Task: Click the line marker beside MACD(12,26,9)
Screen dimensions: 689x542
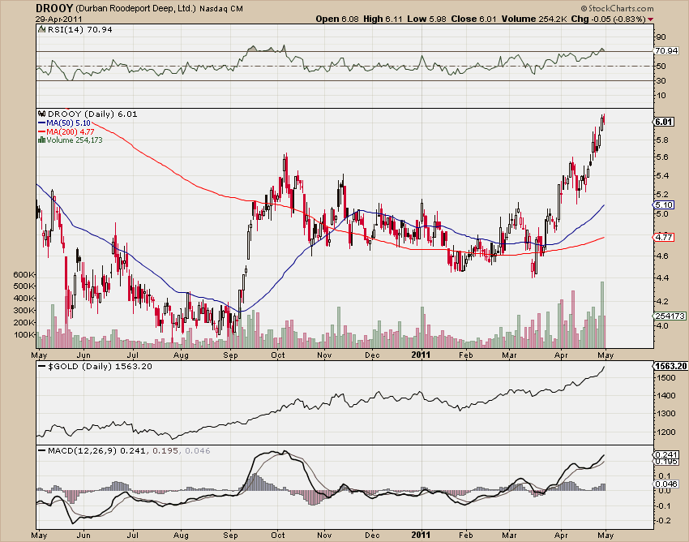Action: tap(42, 450)
